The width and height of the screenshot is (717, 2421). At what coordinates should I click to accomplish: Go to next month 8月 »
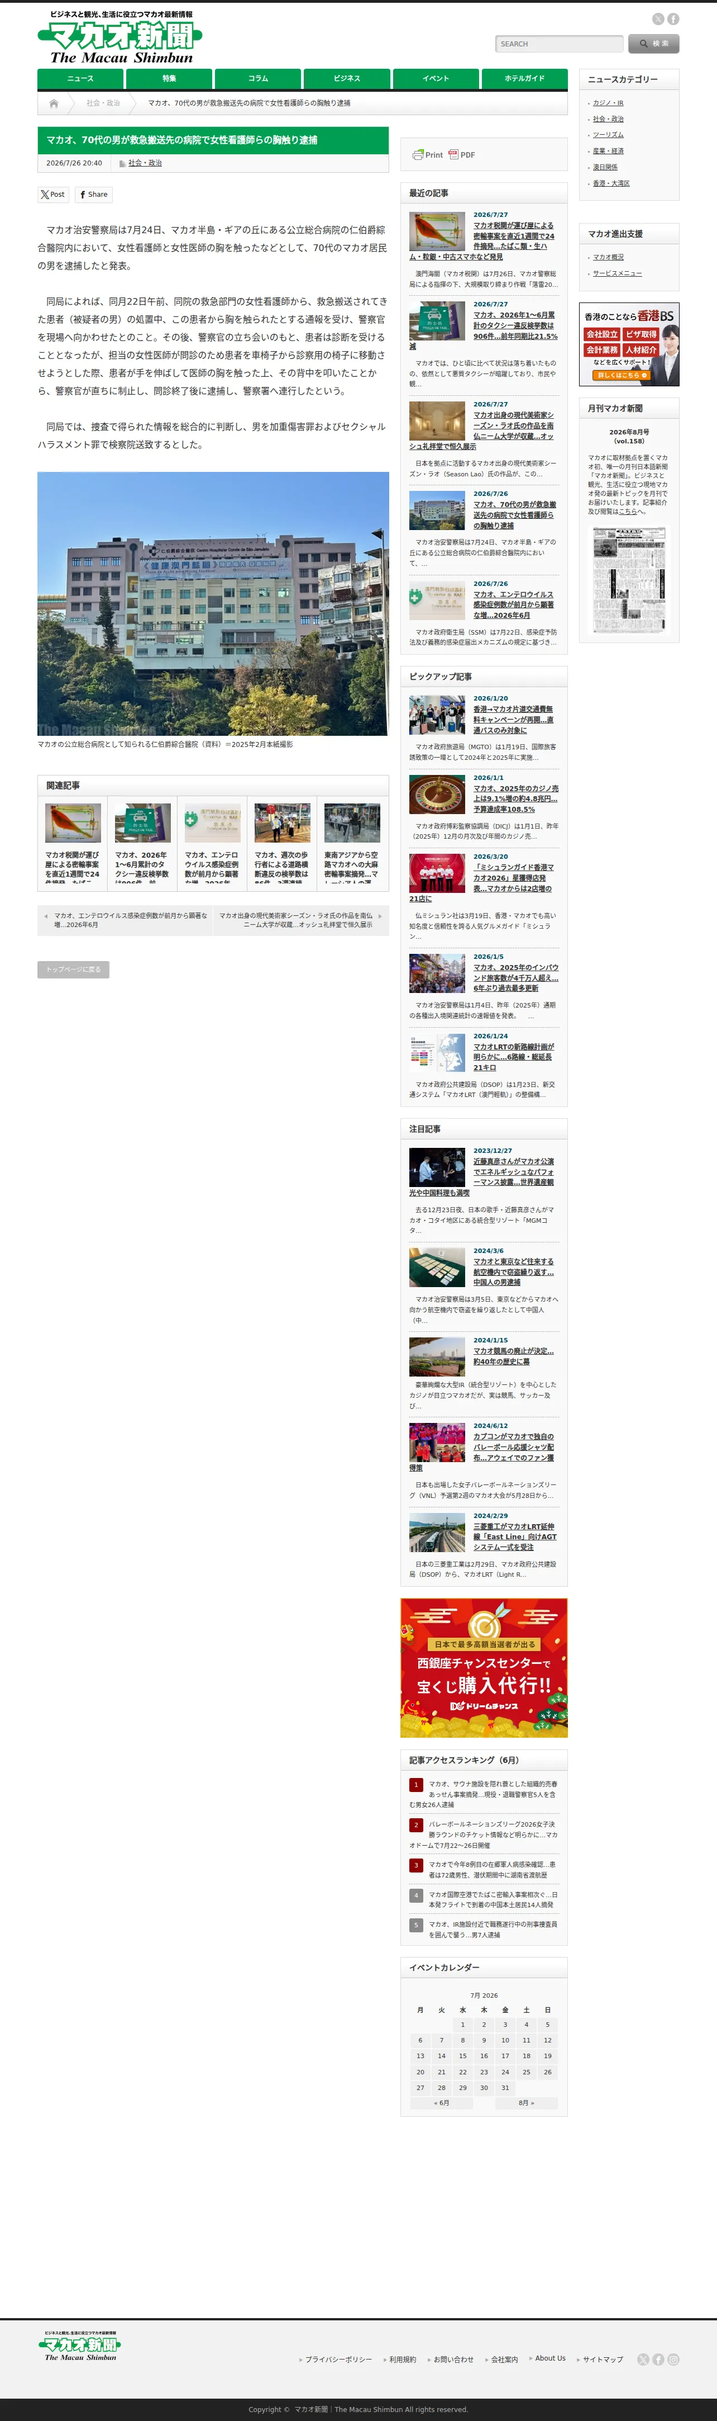pyautogui.click(x=527, y=2102)
